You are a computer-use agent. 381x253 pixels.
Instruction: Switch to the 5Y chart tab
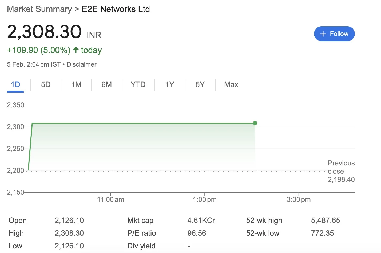coord(200,85)
